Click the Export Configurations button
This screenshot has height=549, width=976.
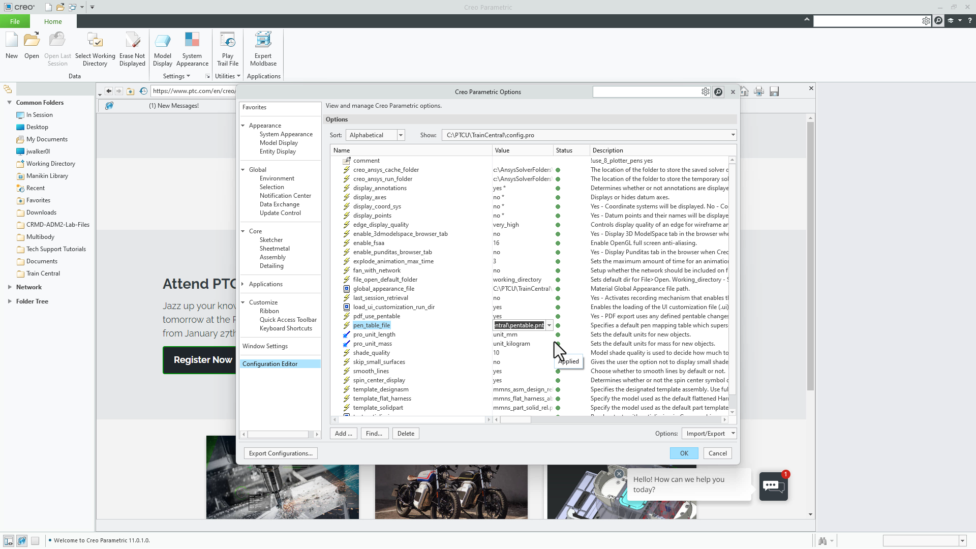tap(281, 453)
